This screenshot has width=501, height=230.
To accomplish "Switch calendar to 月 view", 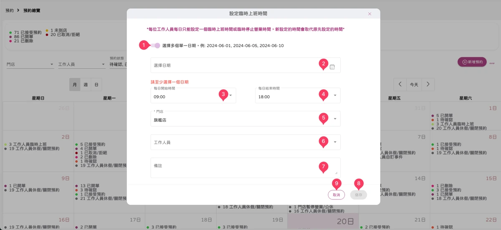I will pos(75,84).
